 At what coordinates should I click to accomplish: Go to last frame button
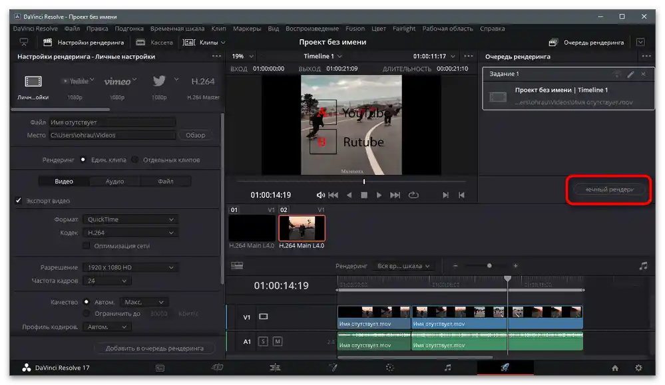[445, 195]
